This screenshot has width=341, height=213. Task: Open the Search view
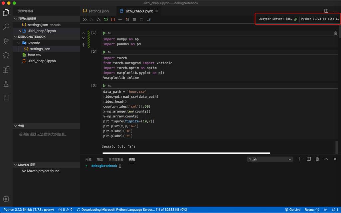6,27
